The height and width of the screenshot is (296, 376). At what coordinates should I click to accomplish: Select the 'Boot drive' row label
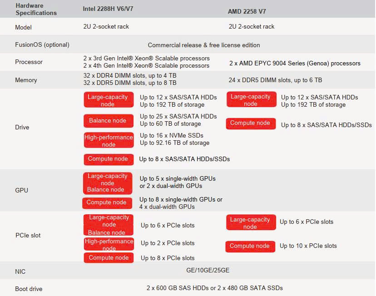(x=29, y=289)
